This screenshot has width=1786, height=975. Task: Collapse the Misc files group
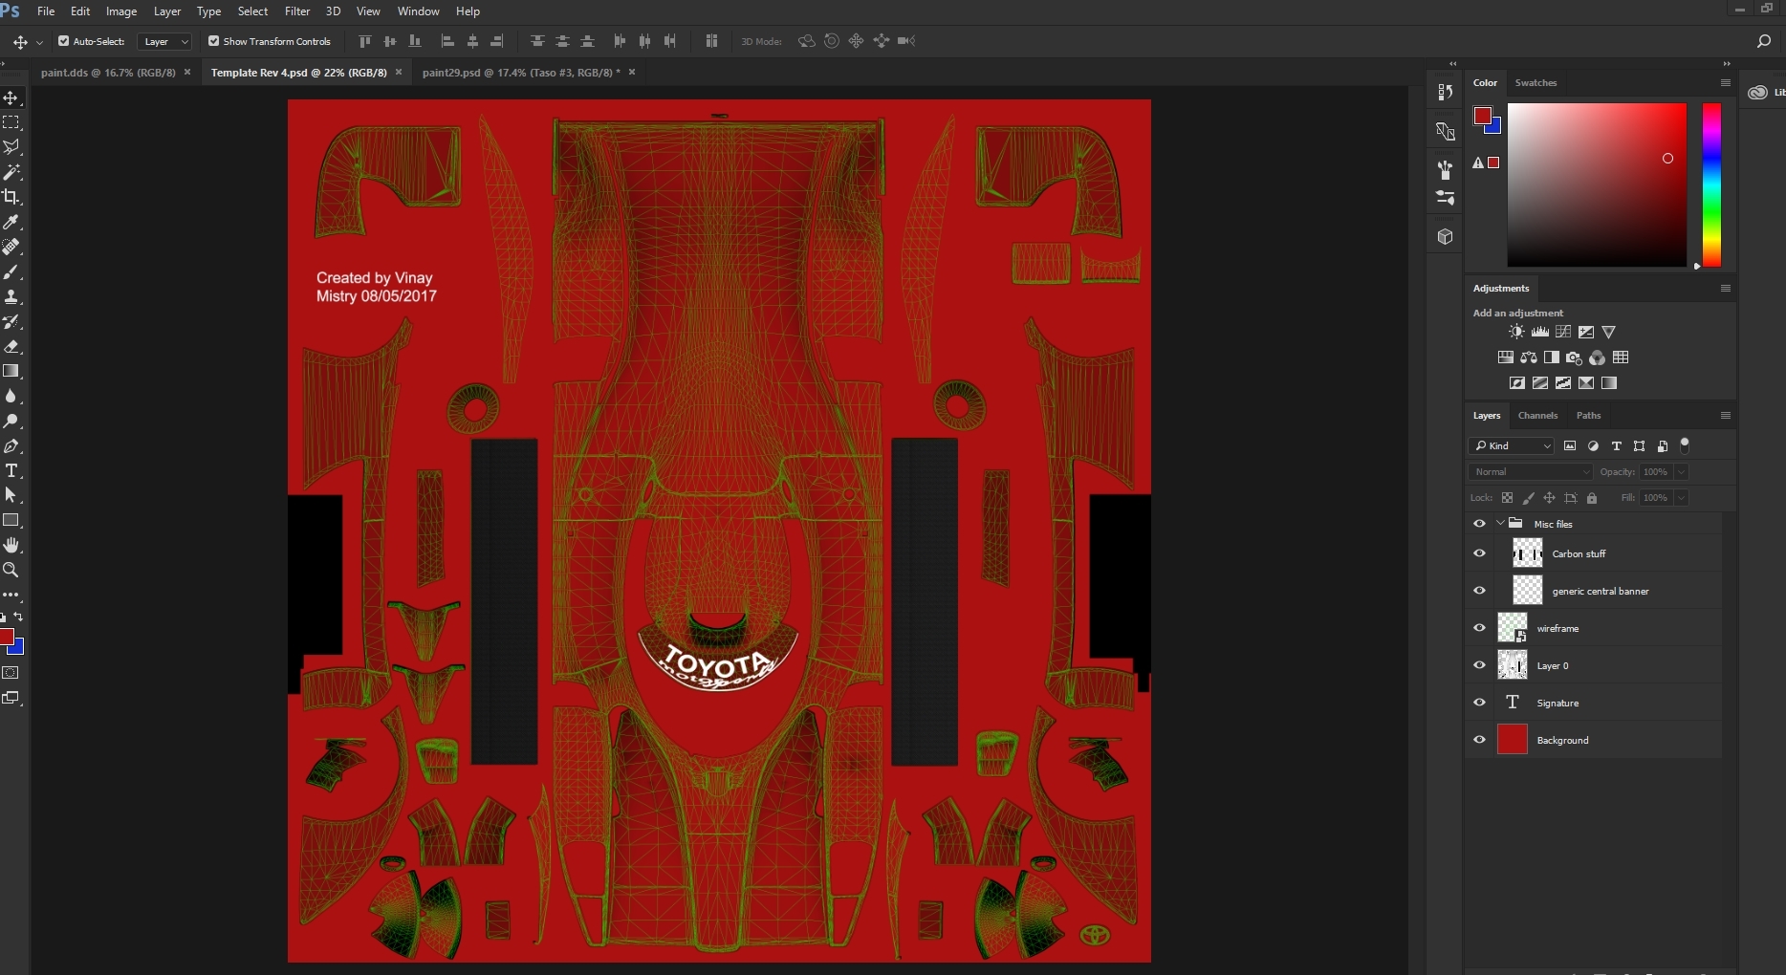1500,524
